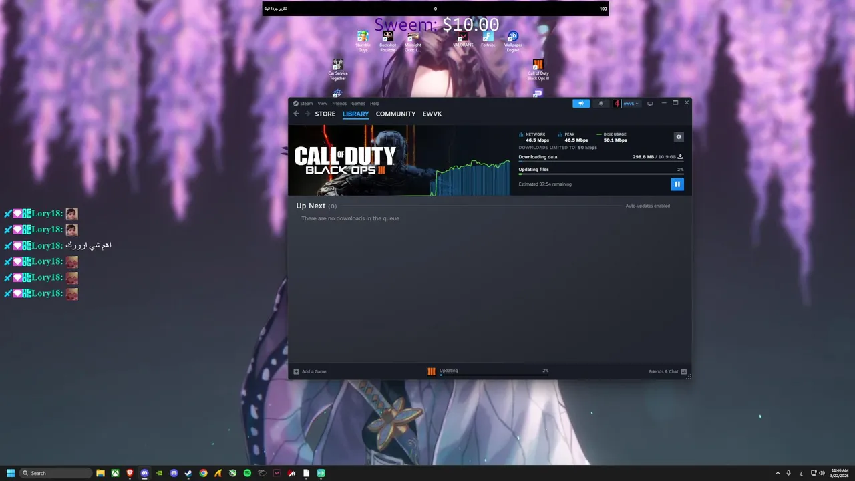Open Call of Duty Black Ops III desktop shortcut
This screenshot has height=481, width=855.
coord(538,70)
